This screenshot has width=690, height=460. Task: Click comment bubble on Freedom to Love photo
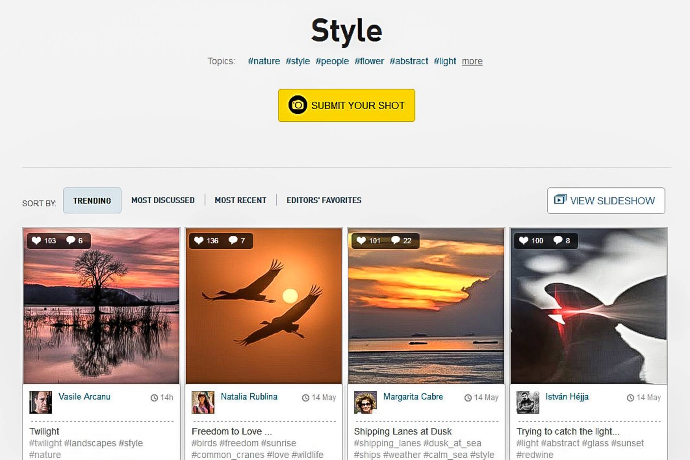[233, 240]
